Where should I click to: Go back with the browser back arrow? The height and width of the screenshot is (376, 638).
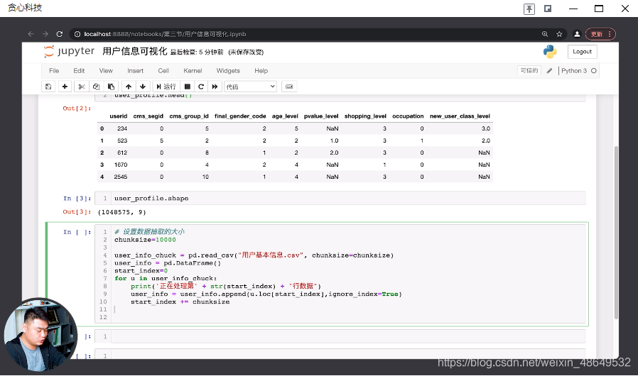click(31, 34)
